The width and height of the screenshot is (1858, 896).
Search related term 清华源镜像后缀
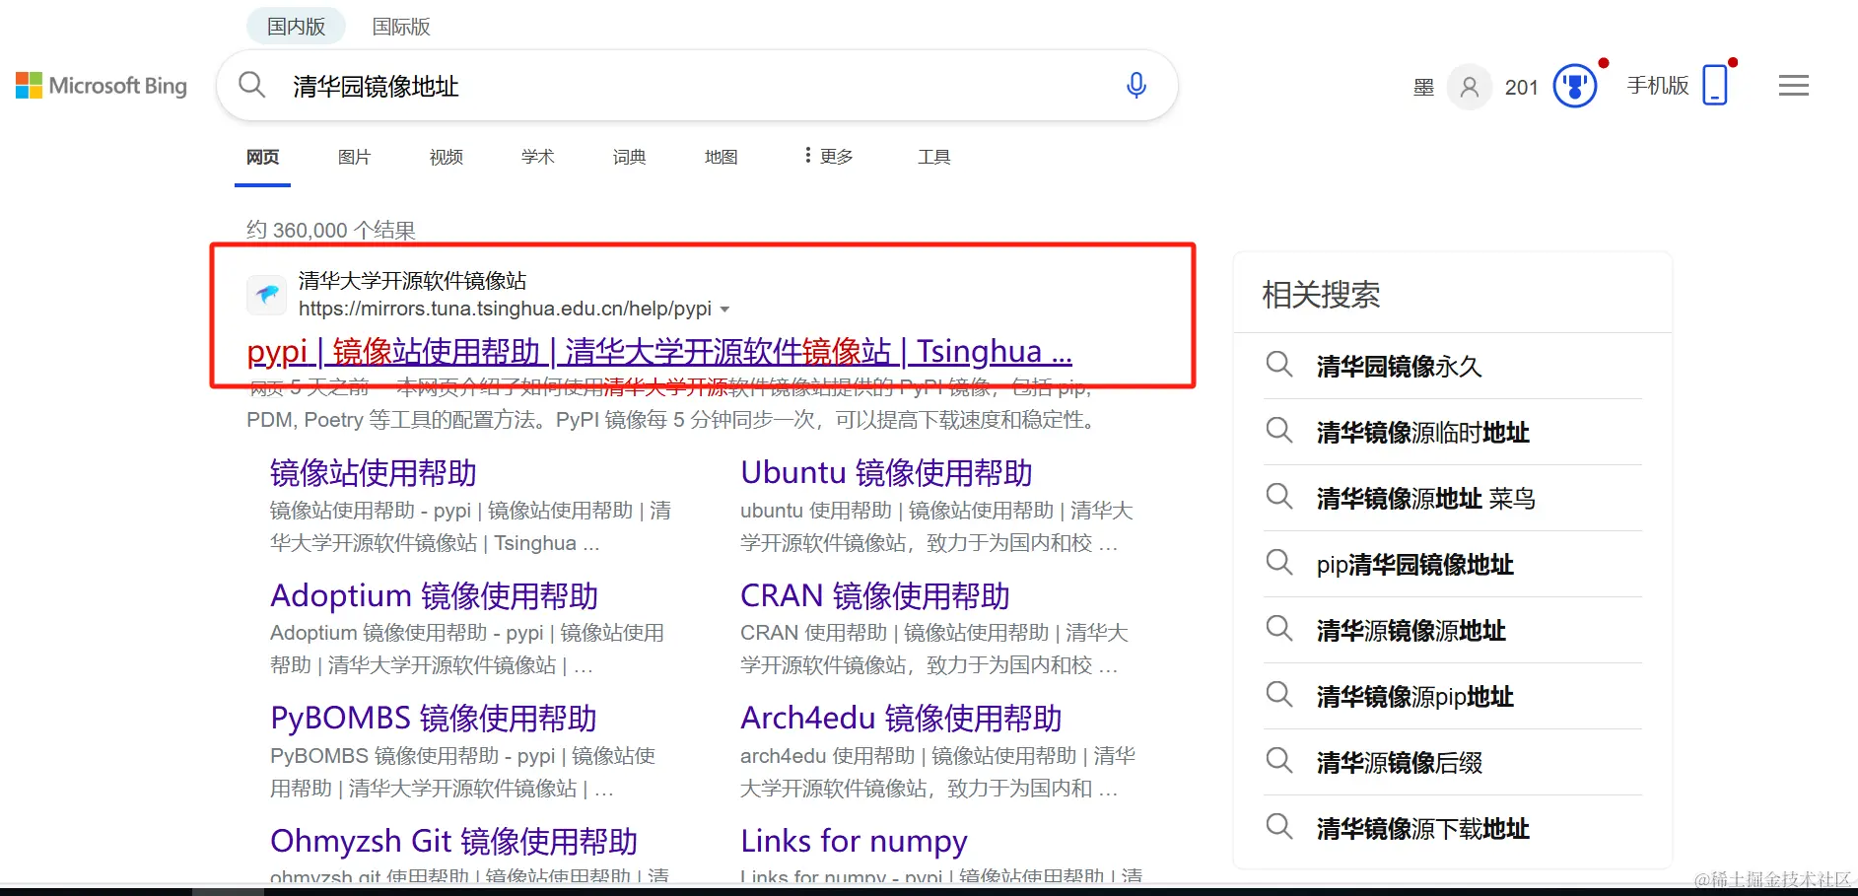(1400, 763)
